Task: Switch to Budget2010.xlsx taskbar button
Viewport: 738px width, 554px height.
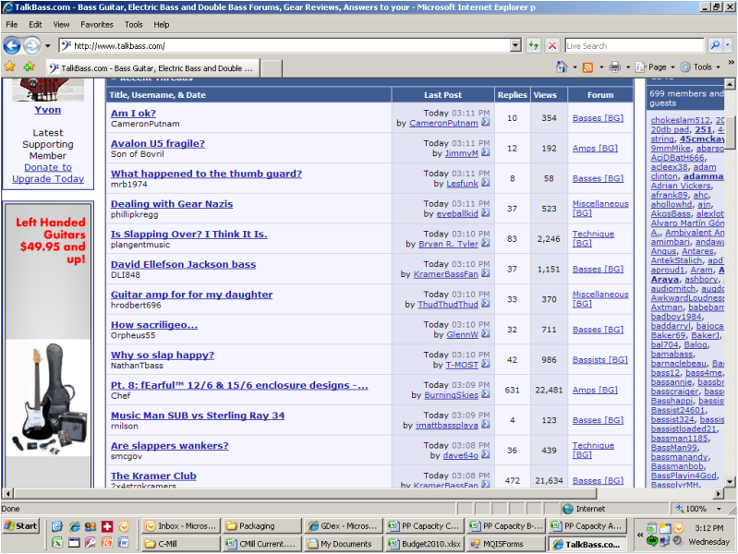Action: pyautogui.click(x=425, y=544)
